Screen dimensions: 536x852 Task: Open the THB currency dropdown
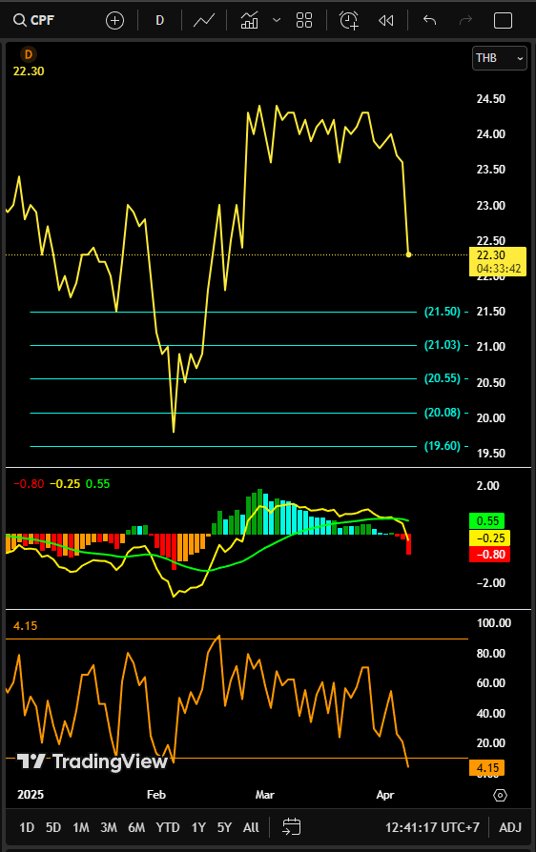pyautogui.click(x=500, y=58)
